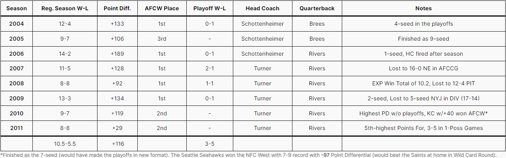506x158 pixels.
Task: Click the AFCW Place header cell
Action: (x=162, y=8)
